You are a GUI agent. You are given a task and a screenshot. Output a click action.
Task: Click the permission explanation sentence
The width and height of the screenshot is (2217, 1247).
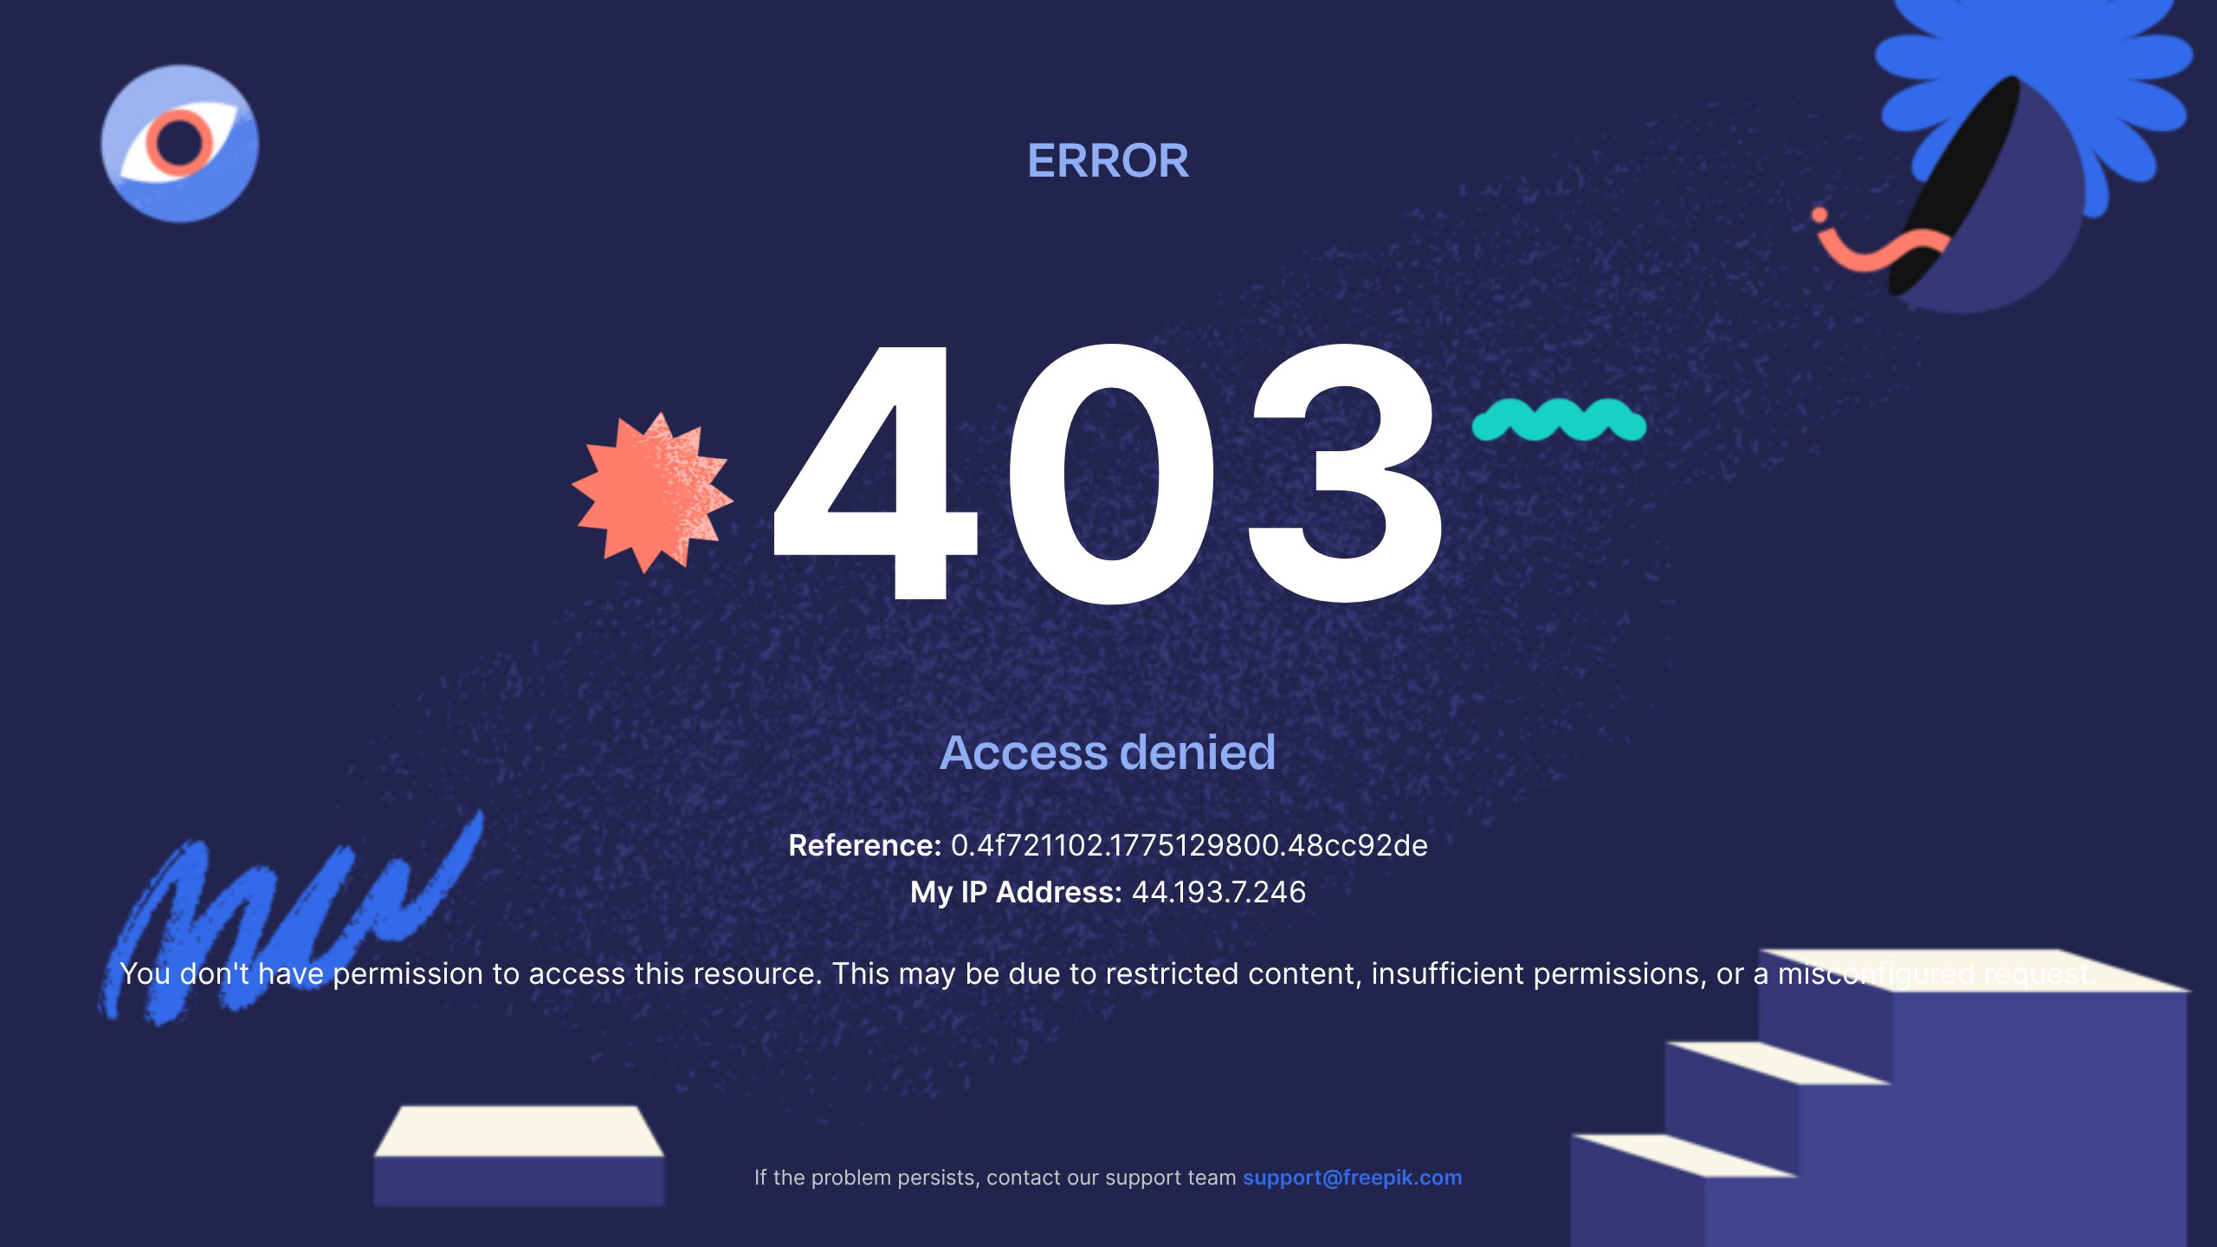1107,974
